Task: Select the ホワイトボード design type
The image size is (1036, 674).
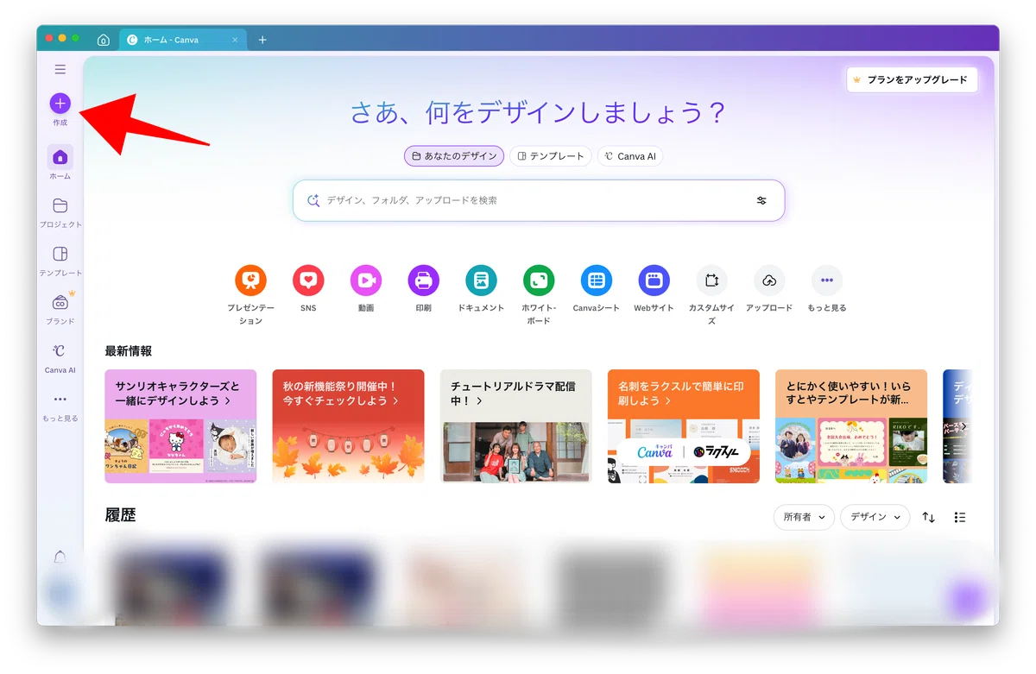Action: point(539,280)
